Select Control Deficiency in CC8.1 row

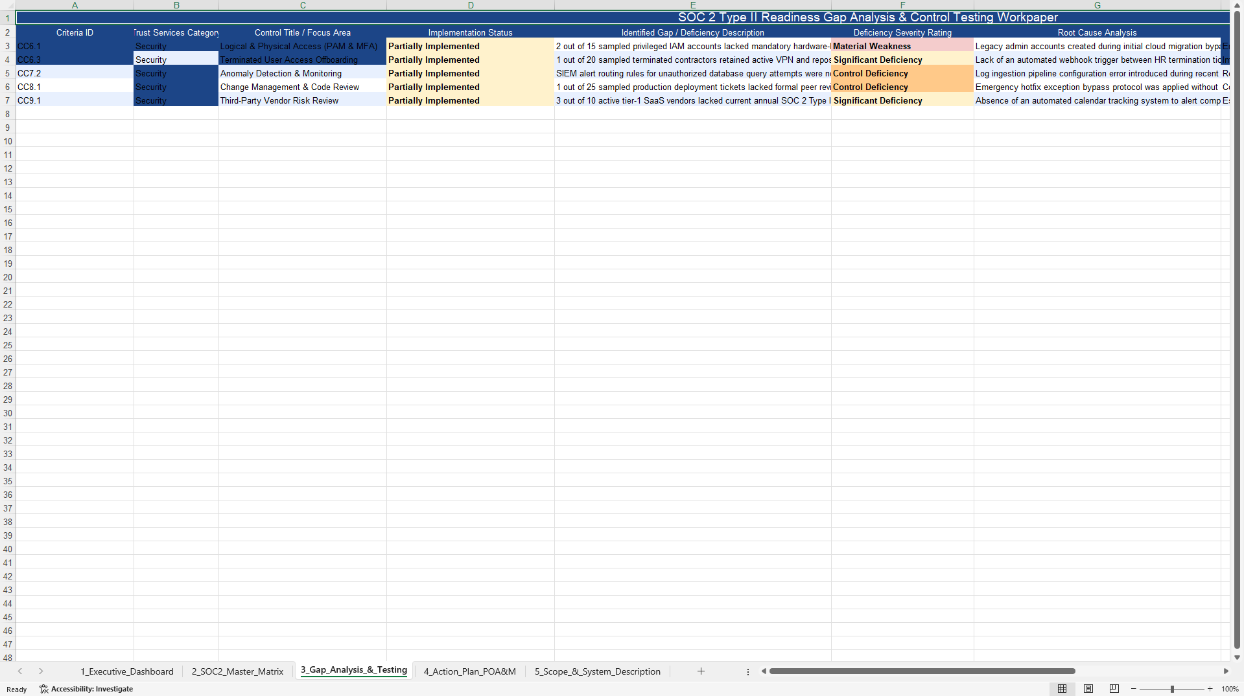pyautogui.click(x=902, y=87)
